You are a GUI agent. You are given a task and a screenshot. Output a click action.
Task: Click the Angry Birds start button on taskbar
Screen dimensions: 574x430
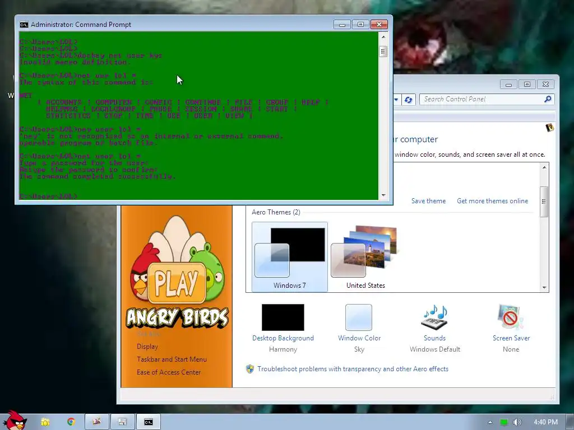click(15, 420)
